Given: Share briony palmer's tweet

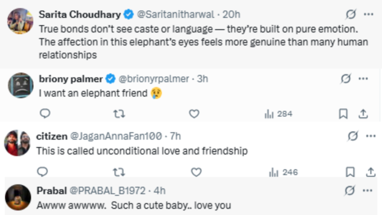Looking at the screenshot, I should [363, 114].
